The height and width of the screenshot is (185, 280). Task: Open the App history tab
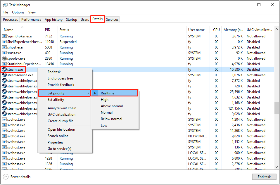[53, 20]
